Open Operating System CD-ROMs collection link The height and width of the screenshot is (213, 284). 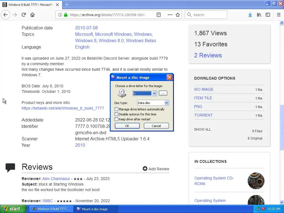tap(214, 181)
